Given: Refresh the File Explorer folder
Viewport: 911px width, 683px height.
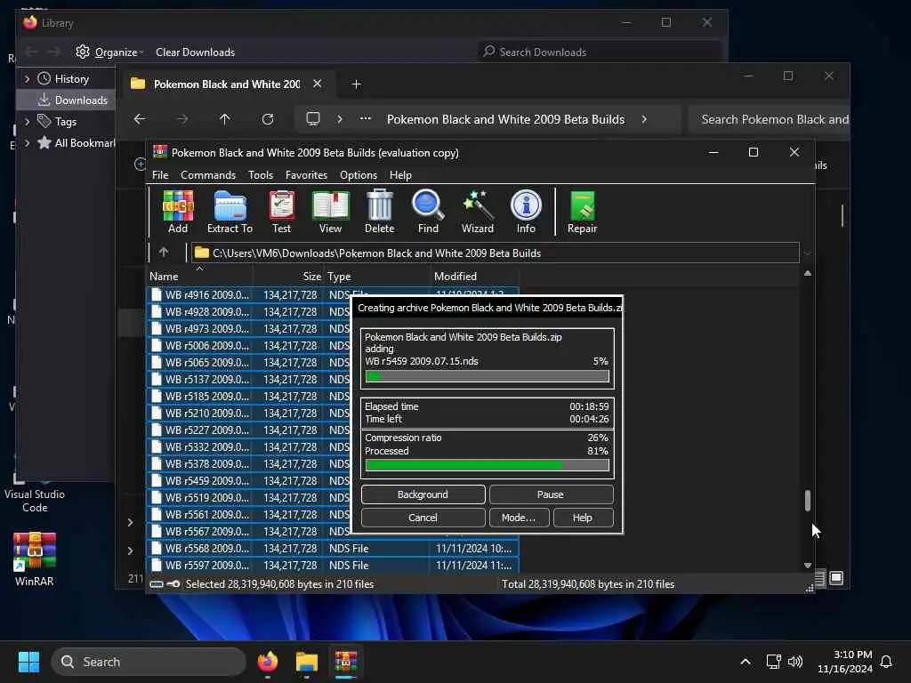Looking at the screenshot, I should pyautogui.click(x=268, y=119).
